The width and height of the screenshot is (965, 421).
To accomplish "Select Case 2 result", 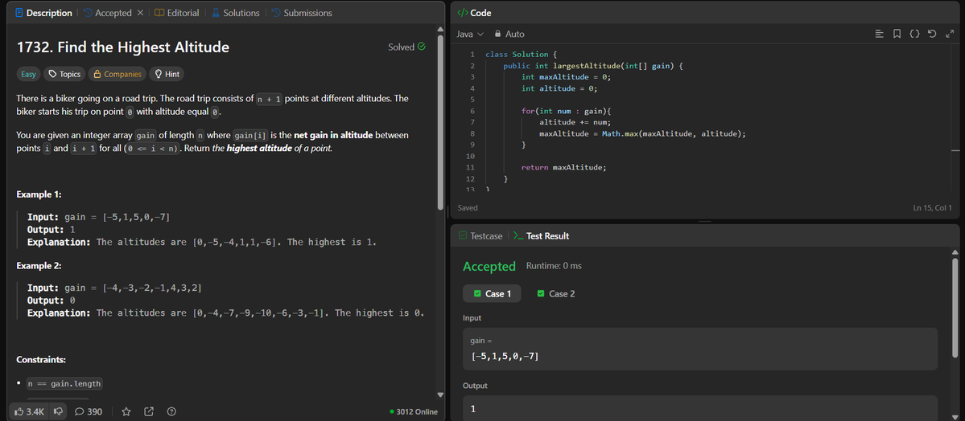I will click(x=555, y=294).
